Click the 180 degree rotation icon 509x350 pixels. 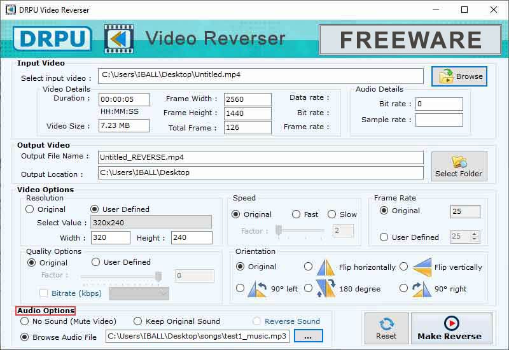[x=326, y=288]
